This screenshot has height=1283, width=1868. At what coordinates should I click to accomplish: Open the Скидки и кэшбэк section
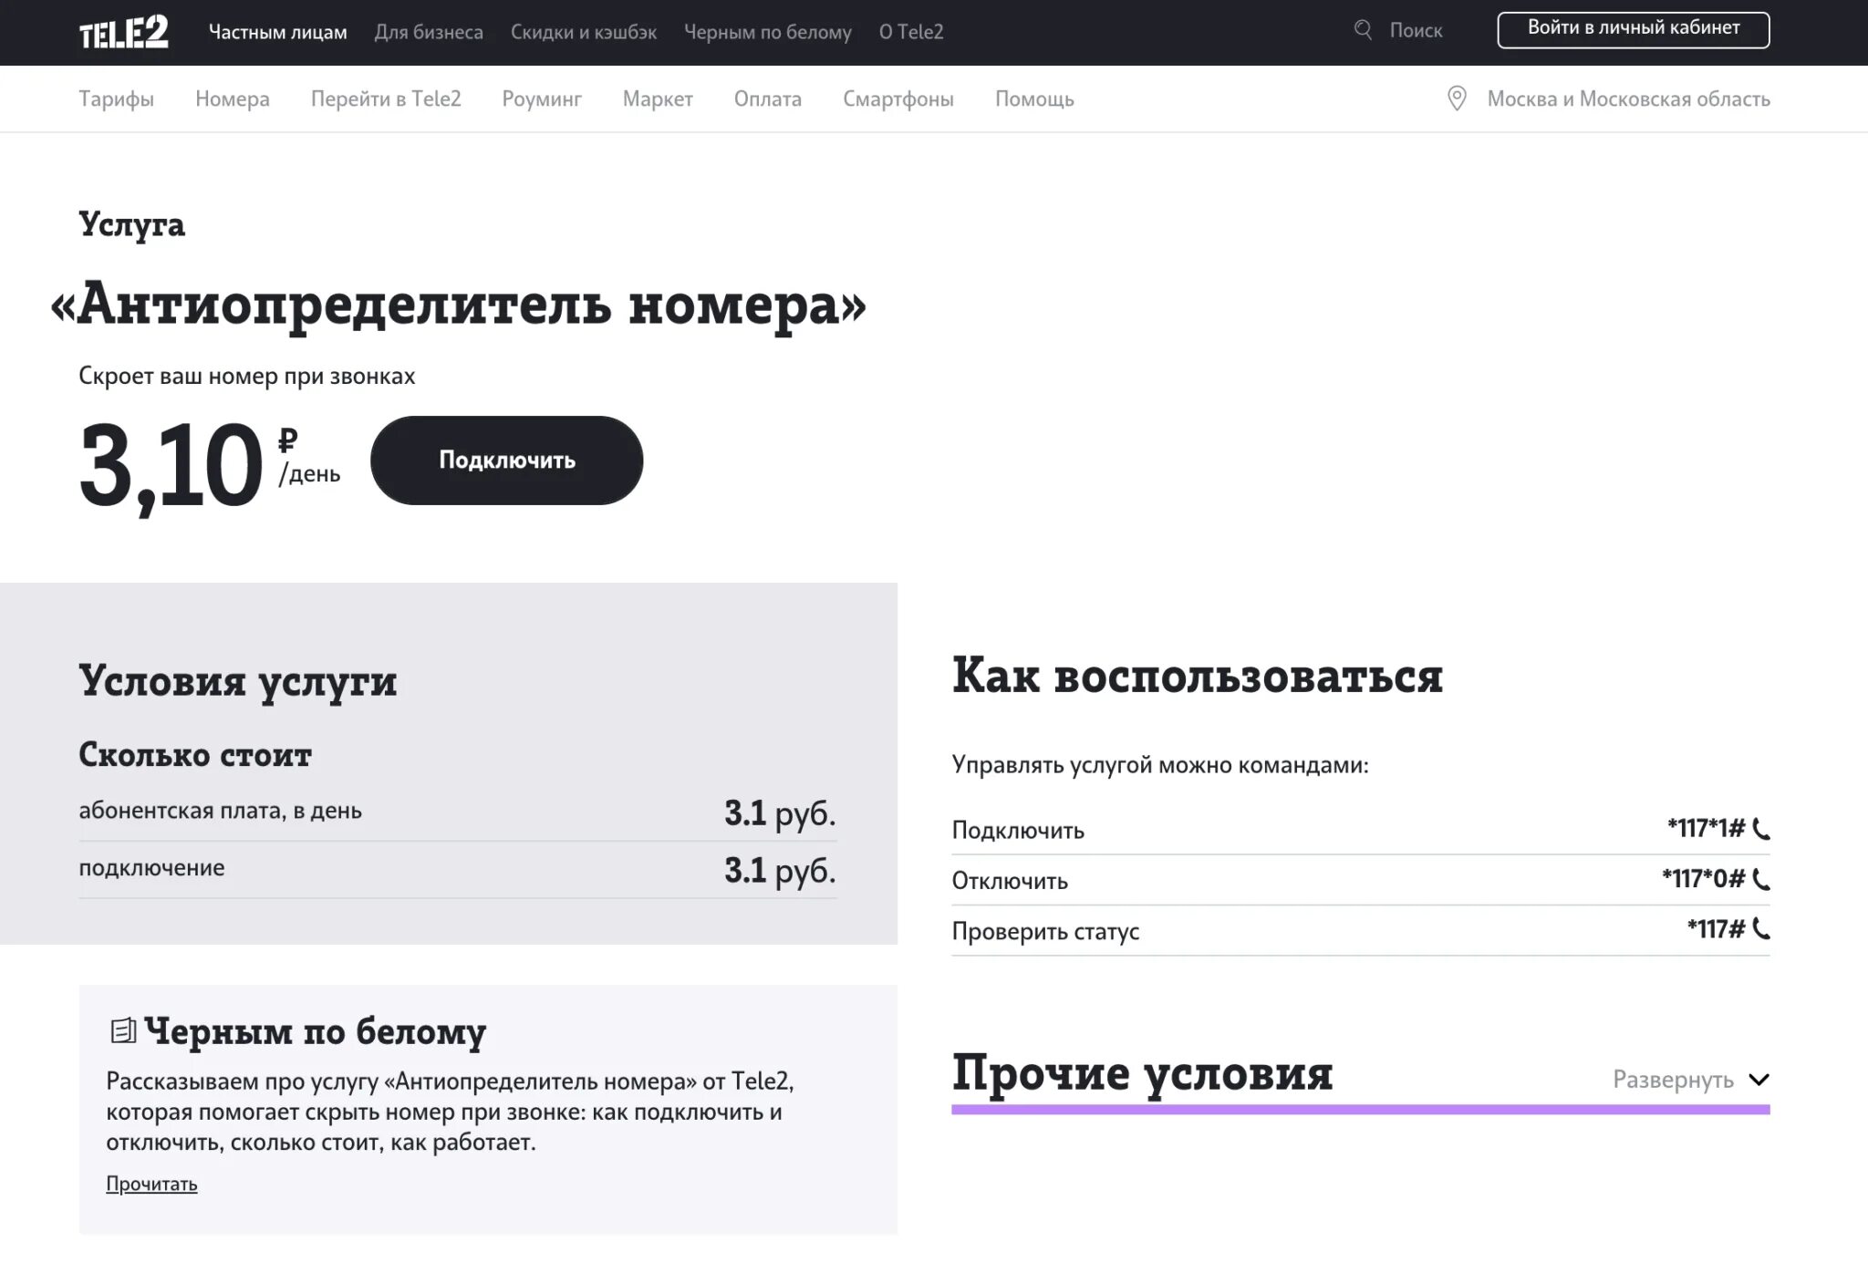[x=584, y=32]
